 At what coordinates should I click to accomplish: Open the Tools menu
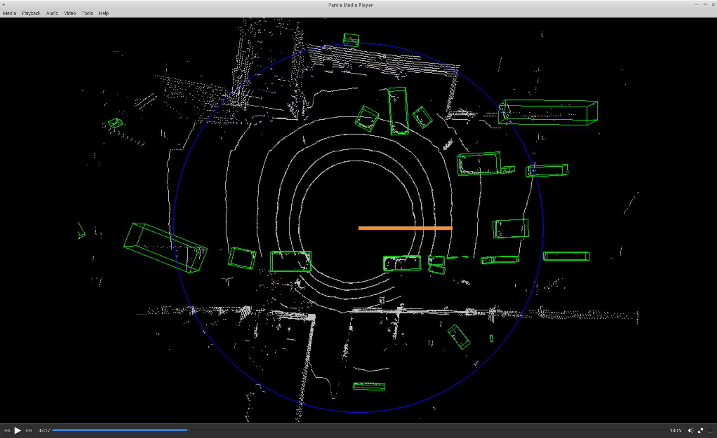[87, 13]
